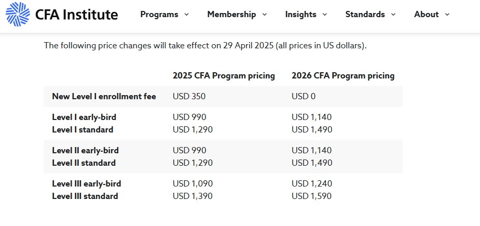480x226 pixels.
Task: Click the USD 0 enrollment fee value
Action: [x=304, y=97]
